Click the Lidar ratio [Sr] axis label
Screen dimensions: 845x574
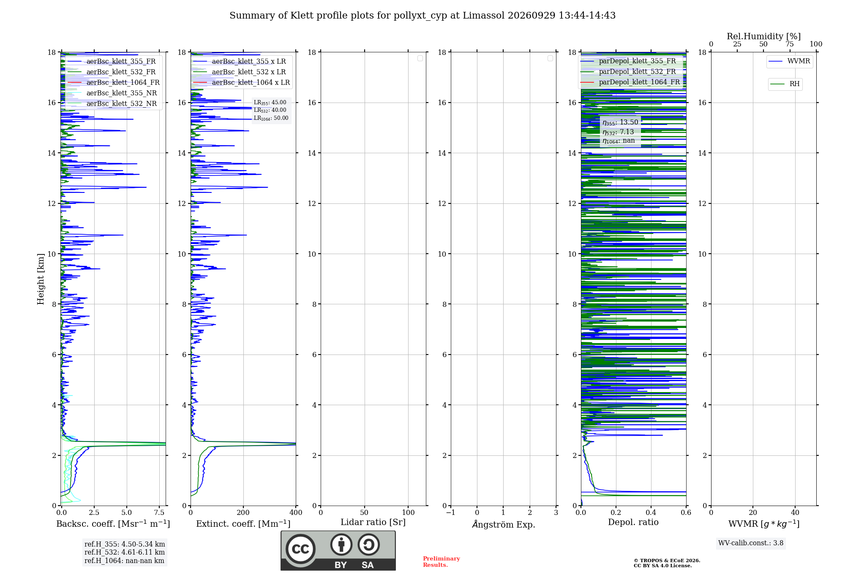[x=373, y=523]
